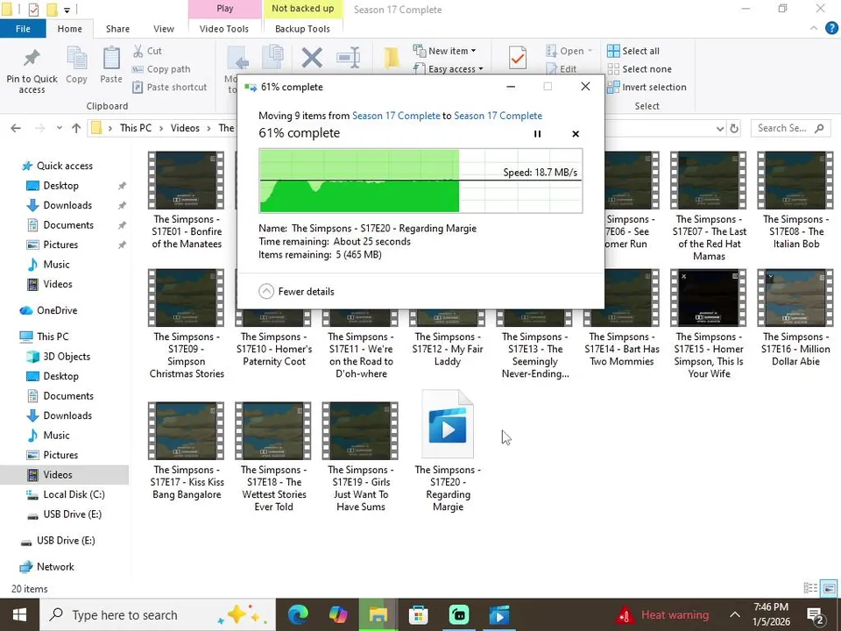Image resolution: width=841 pixels, height=631 pixels.
Task: Switch to the View tab
Action: coord(164,29)
